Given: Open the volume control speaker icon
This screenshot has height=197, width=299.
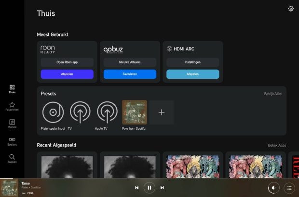Looking at the screenshot, I should [x=273, y=188].
